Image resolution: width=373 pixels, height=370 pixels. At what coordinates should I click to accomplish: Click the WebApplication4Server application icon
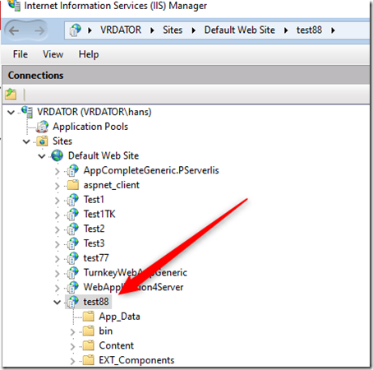72,287
